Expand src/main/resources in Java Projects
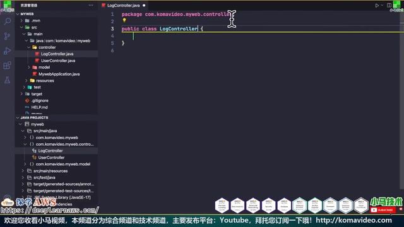The image size is (404, 227). click(x=23, y=171)
